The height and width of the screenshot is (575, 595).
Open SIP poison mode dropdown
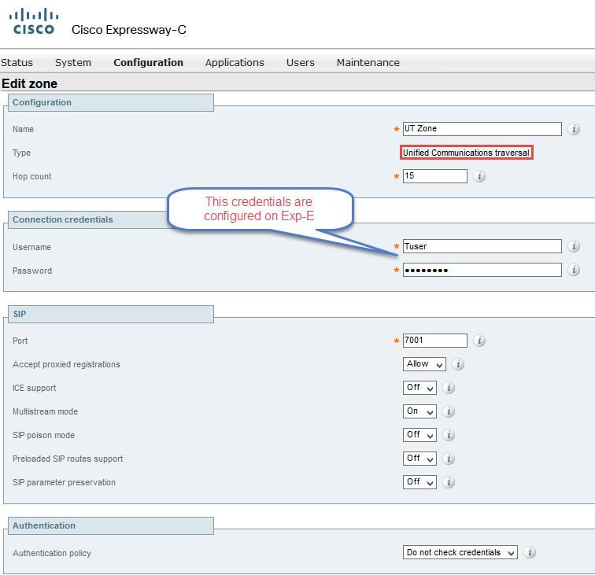tap(419, 435)
